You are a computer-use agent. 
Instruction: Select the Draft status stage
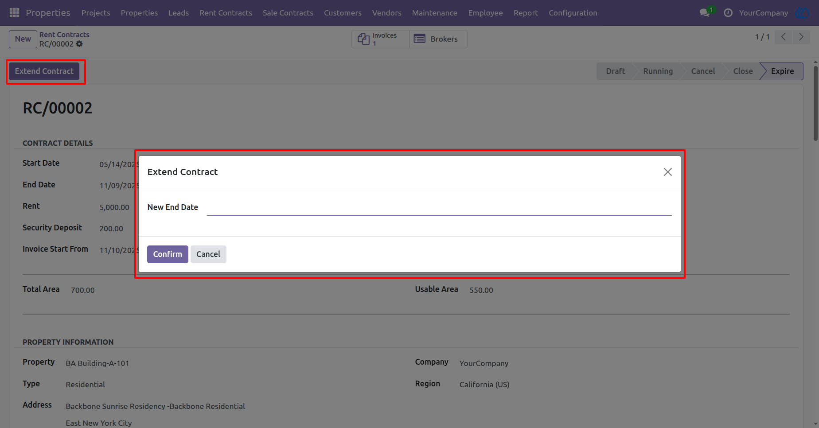point(615,71)
